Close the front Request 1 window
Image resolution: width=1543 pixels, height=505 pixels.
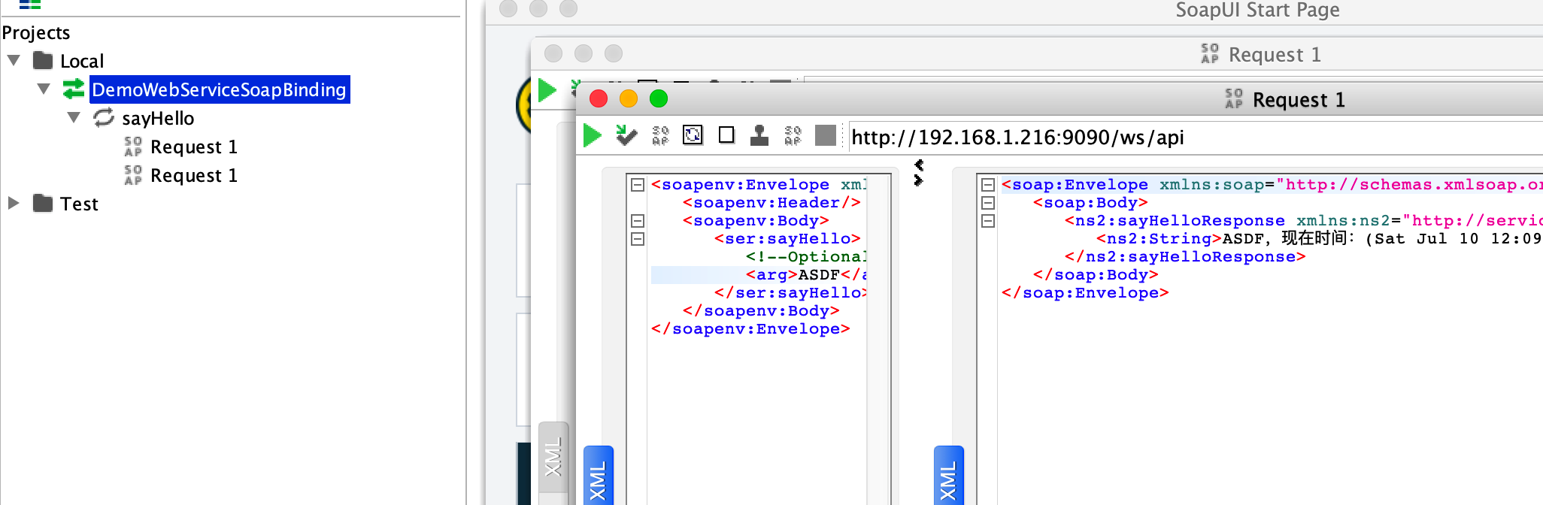click(x=599, y=98)
